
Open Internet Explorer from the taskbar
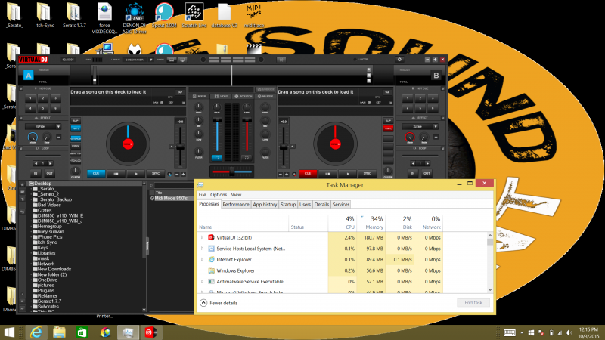tap(36, 332)
